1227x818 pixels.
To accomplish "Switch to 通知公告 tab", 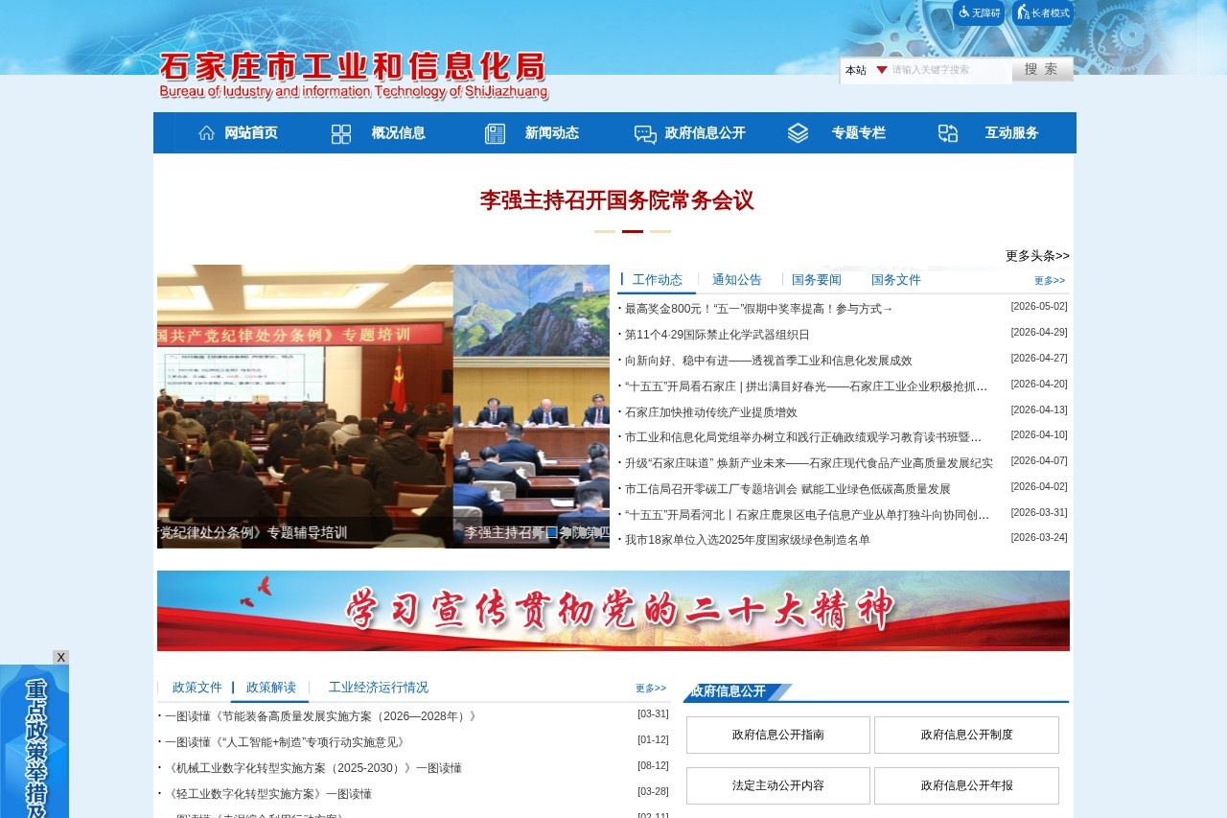I will (737, 280).
